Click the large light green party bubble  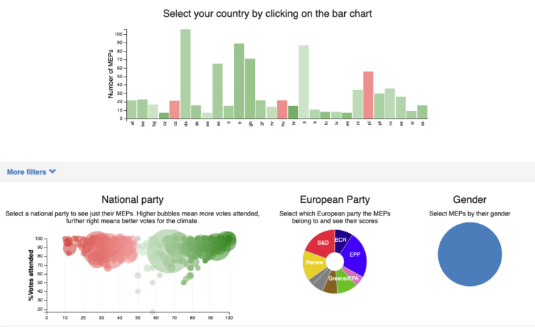pos(169,252)
